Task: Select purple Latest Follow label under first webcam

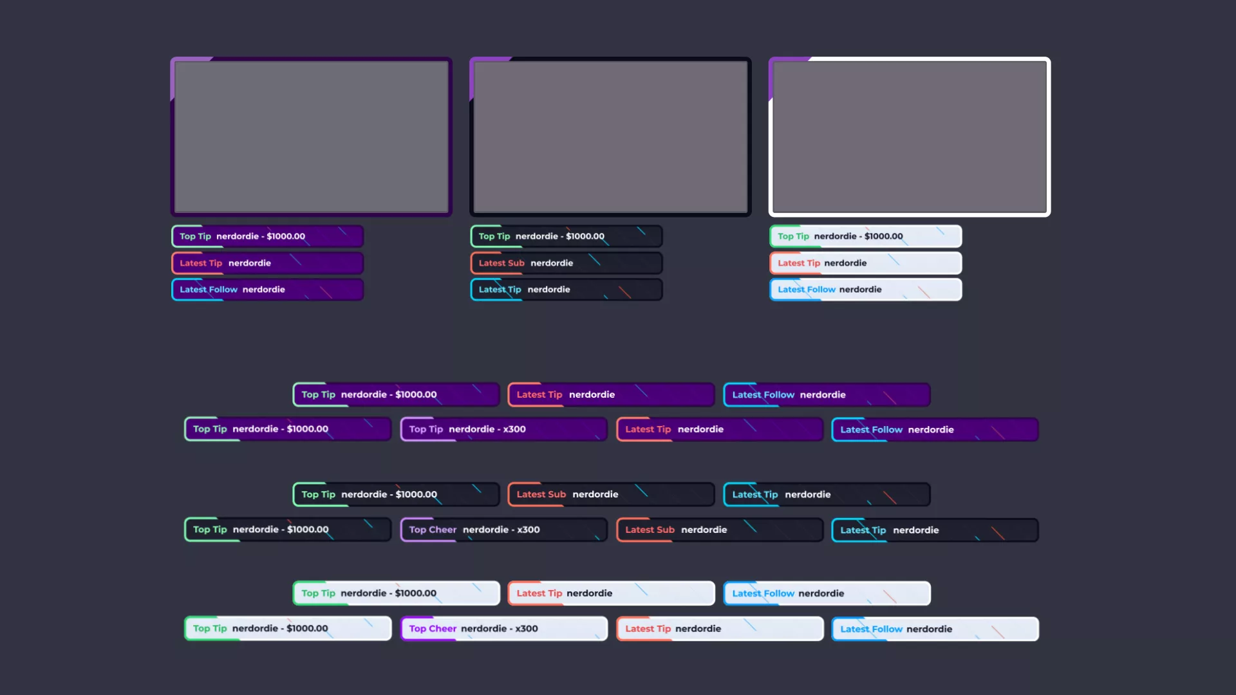Action: click(267, 290)
